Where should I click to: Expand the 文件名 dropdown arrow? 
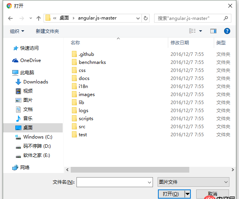point(150,182)
